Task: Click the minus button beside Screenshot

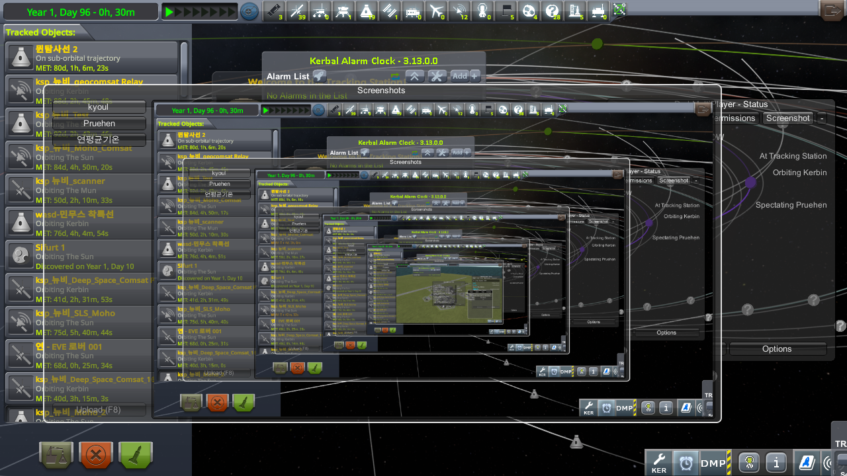Action: pyautogui.click(x=821, y=118)
